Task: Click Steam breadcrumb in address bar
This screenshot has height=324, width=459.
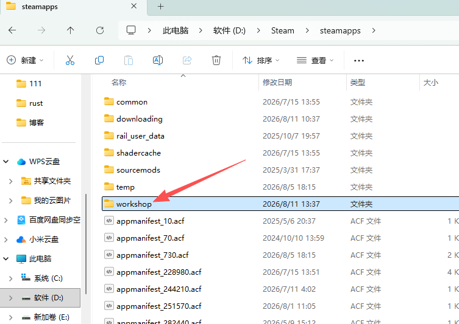Action: point(282,30)
